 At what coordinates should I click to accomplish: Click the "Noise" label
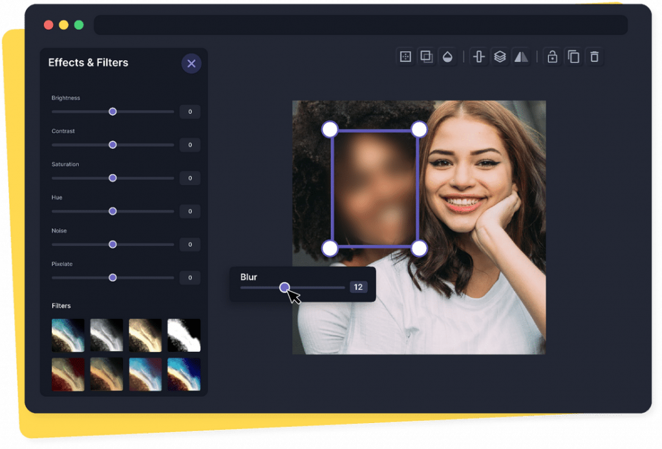tap(59, 230)
